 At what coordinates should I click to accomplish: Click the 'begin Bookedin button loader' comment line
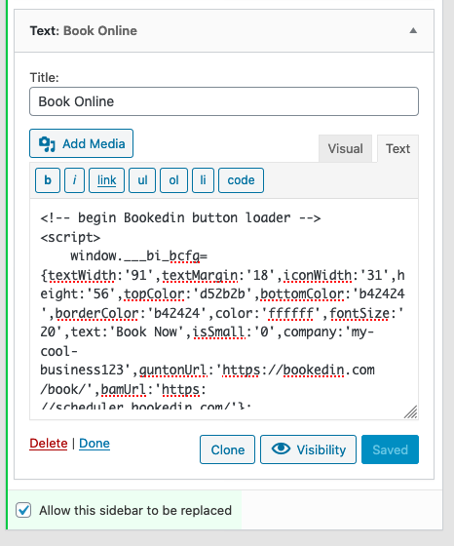(x=180, y=218)
